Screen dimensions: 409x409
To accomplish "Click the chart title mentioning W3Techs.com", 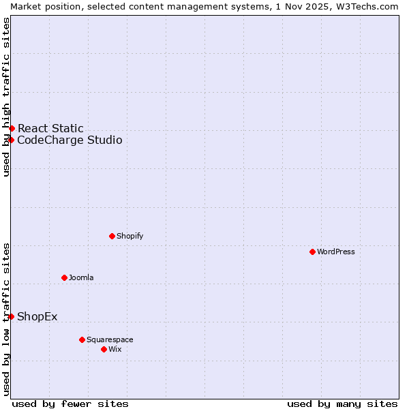I will 204,6.
